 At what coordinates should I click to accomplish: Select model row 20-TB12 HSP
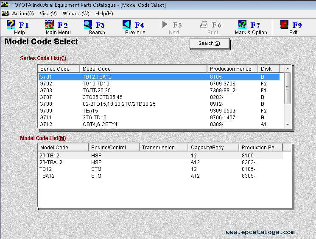coord(161,156)
